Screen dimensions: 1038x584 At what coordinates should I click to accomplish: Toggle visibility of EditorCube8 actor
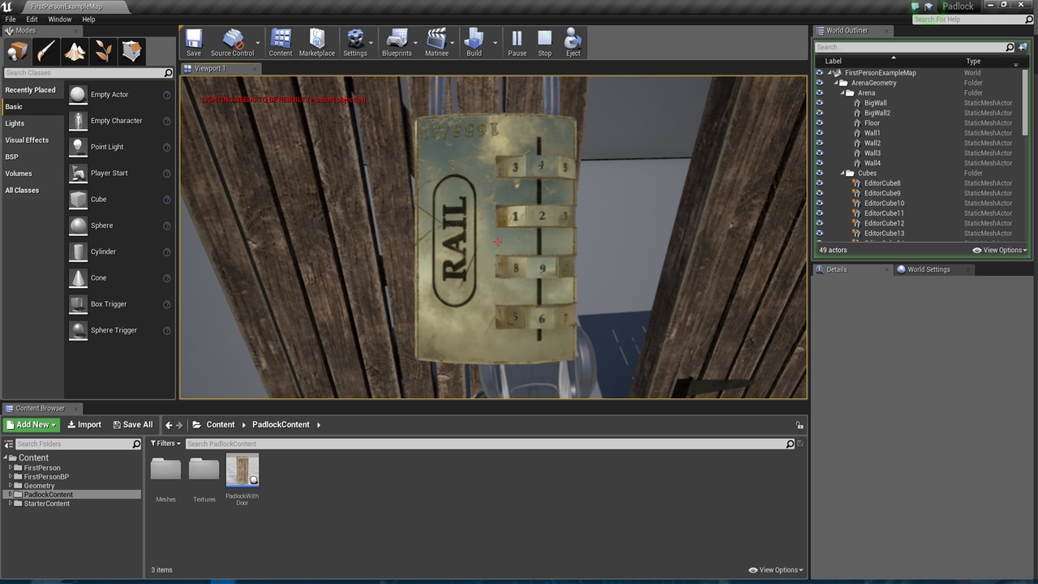click(x=819, y=183)
